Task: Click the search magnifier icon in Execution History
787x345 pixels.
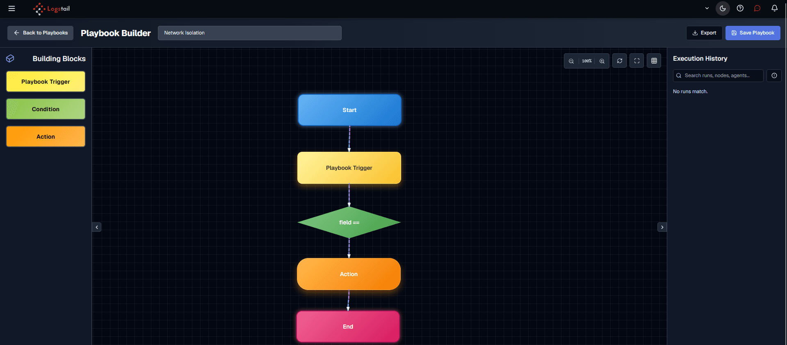Action: click(x=679, y=75)
